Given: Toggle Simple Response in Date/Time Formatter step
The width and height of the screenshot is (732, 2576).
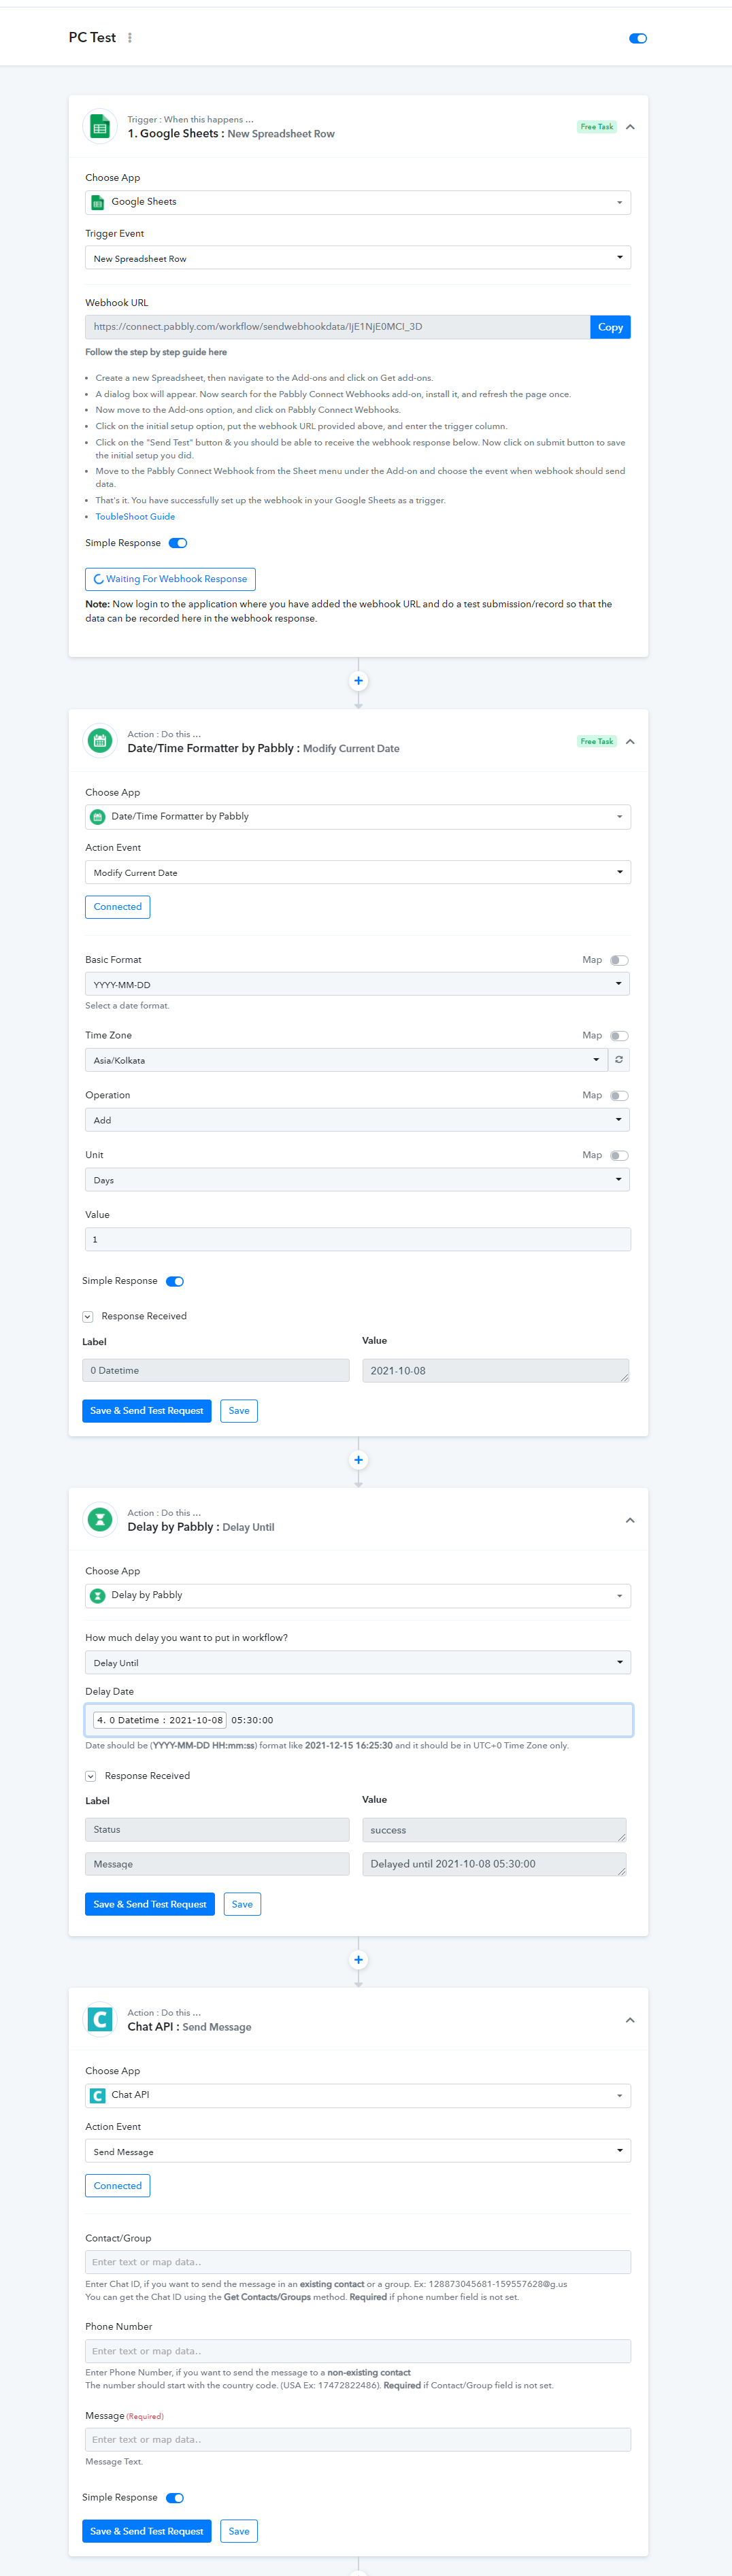Looking at the screenshot, I should tap(175, 1282).
